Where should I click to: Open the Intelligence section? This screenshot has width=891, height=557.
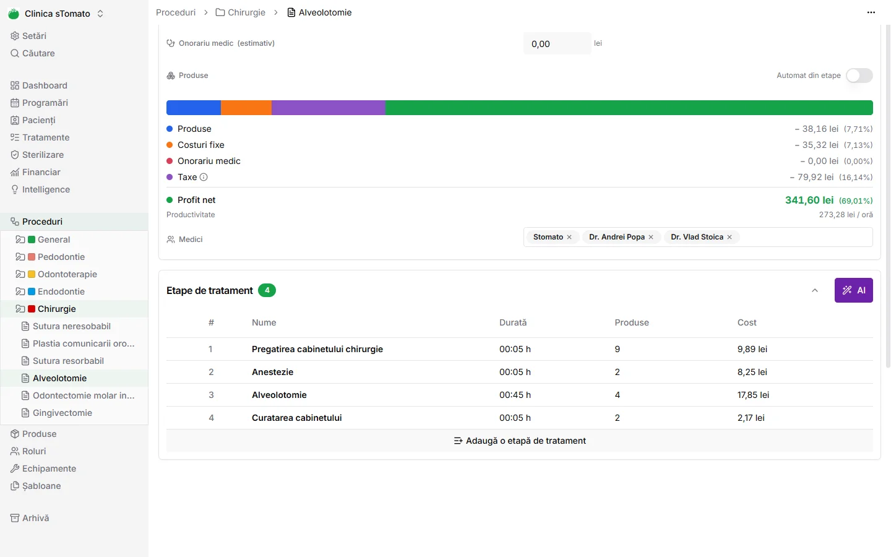[x=40, y=189]
